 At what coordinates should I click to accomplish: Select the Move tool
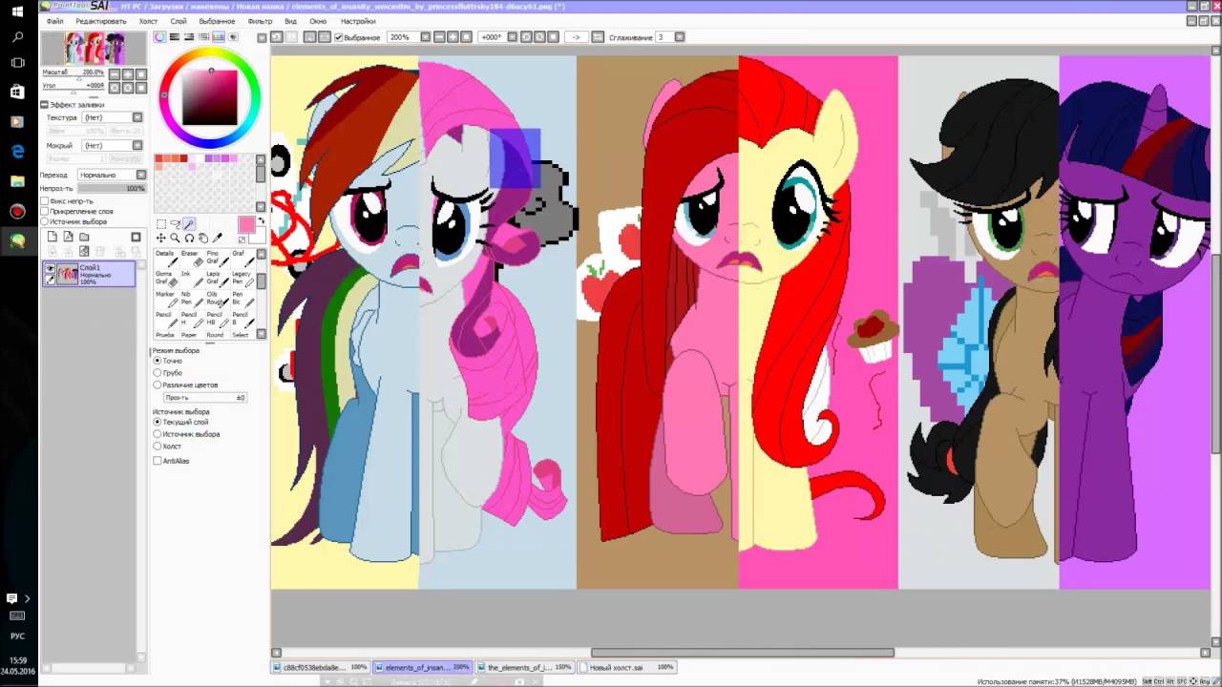160,239
